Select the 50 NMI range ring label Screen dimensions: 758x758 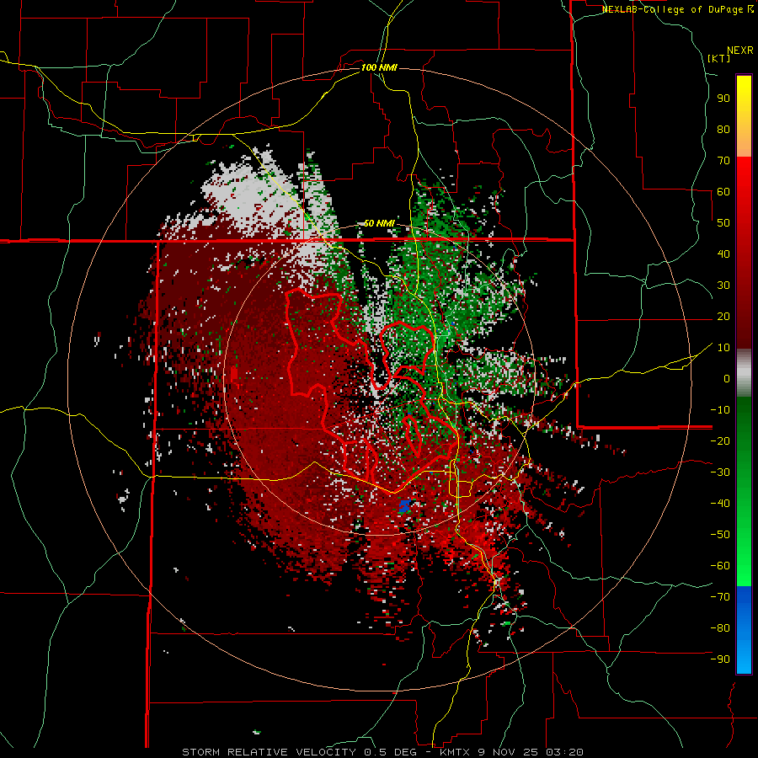(380, 223)
